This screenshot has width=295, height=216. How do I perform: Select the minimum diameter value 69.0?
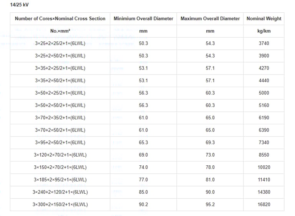[143, 155]
